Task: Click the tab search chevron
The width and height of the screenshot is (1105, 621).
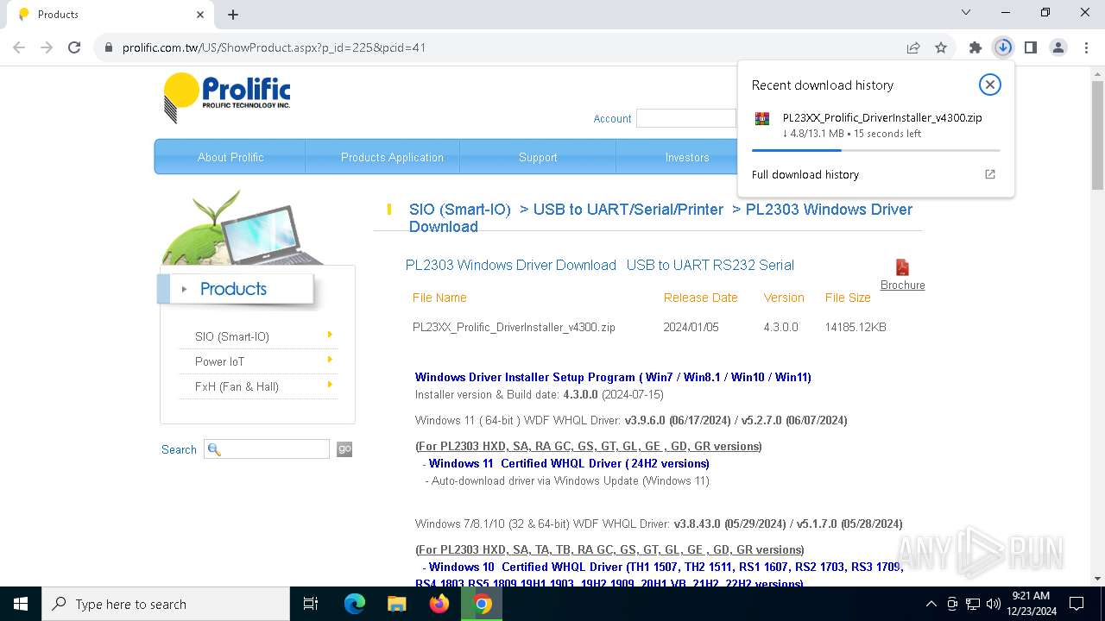Action: click(x=966, y=13)
